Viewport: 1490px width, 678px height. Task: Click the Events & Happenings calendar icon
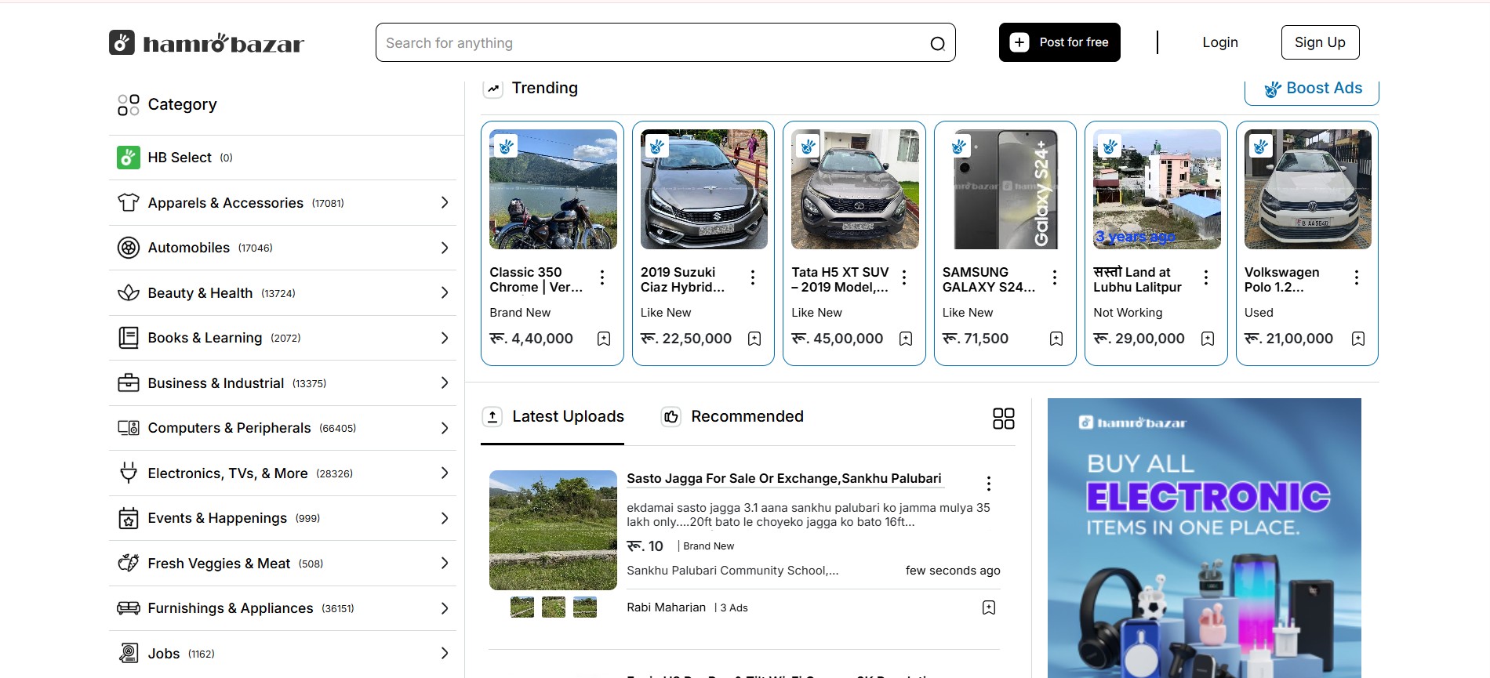pos(129,518)
